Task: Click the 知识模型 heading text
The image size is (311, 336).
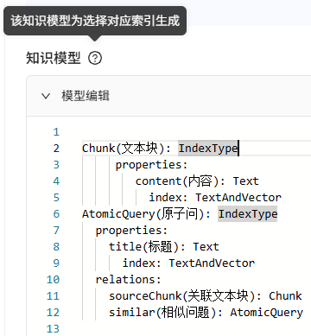Action: pyautogui.click(x=54, y=58)
